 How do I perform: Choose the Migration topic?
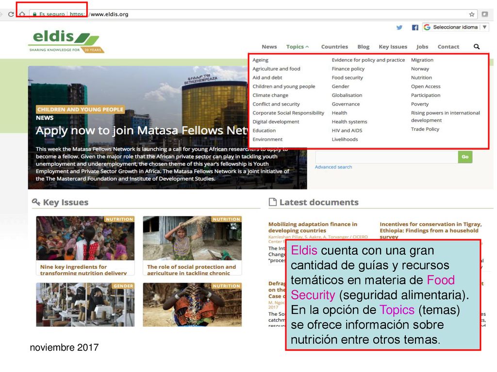[x=422, y=60]
